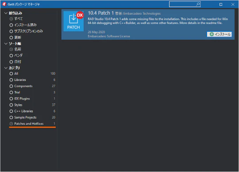Sort packages by ベンダ
239x172 pixels.
tap(16, 56)
